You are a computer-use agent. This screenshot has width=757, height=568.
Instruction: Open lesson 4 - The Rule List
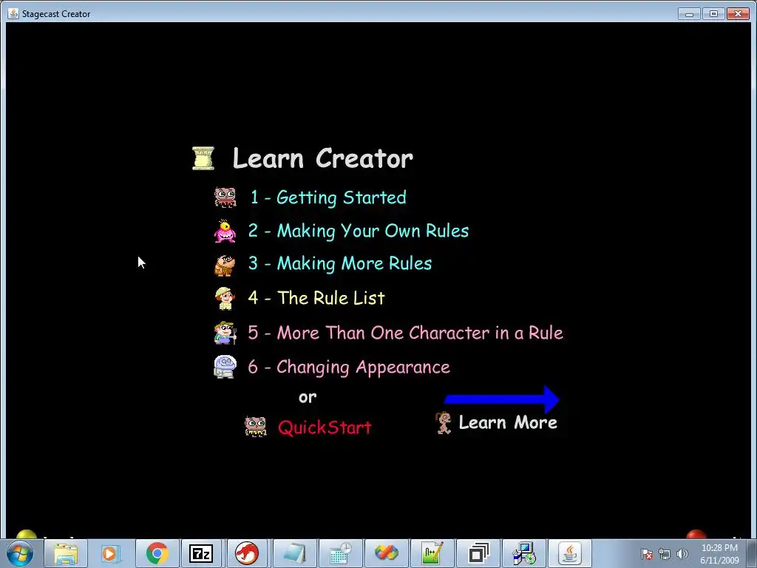(x=316, y=298)
